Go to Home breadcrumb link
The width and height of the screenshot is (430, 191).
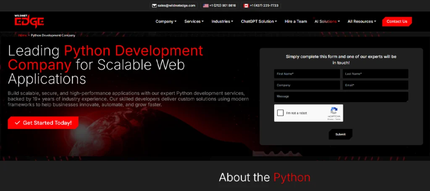tap(23, 35)
